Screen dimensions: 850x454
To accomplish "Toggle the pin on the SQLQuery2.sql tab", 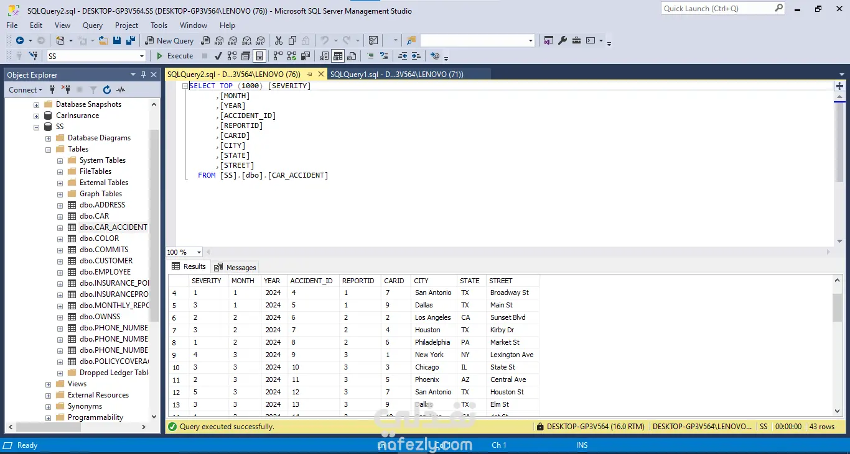I will pyautogui.click(x=309, y=74).
